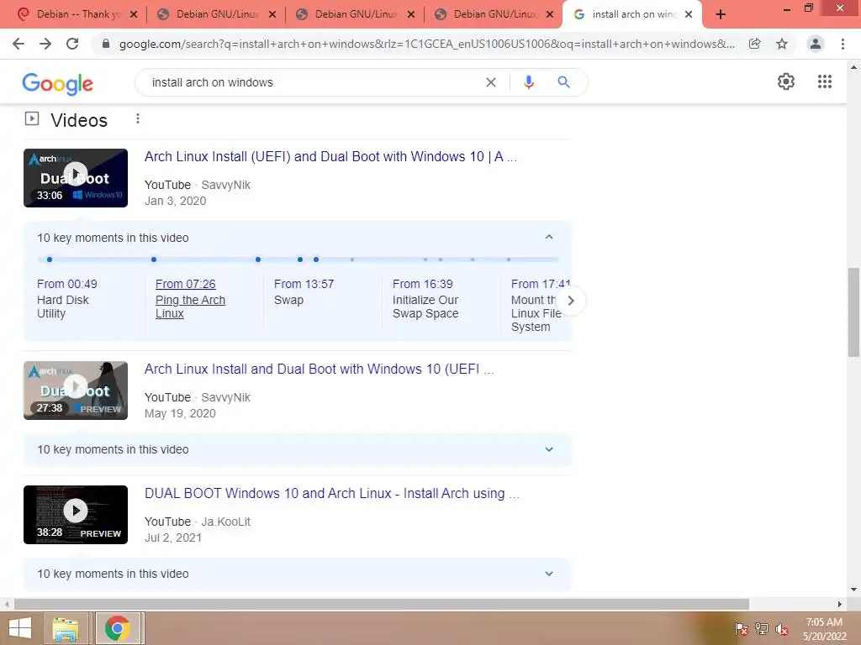
Task: Clear the search box with the X
Action: click(x=491, y=82)
